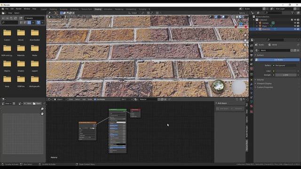This screenshot has width=301, height=169.
Task: Adjust the Strength value slider
Action: tap(286, 75)
